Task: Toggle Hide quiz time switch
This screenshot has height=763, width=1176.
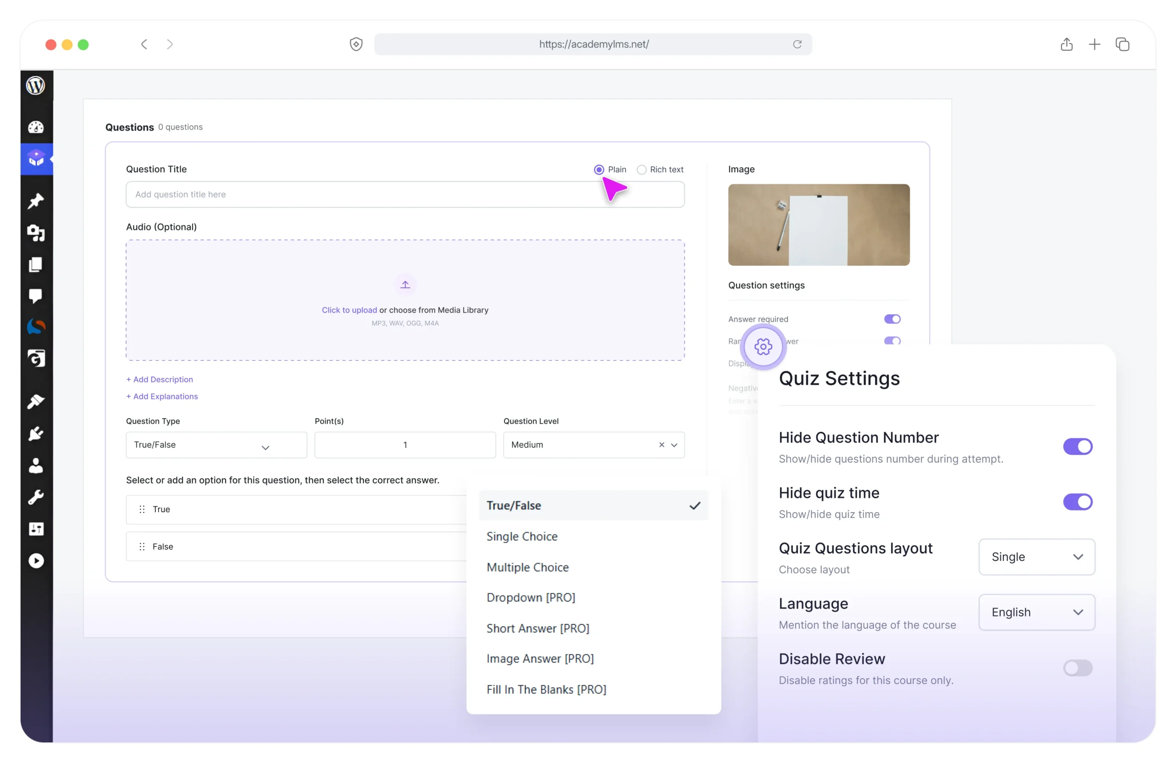Action: click(1078, 502)
